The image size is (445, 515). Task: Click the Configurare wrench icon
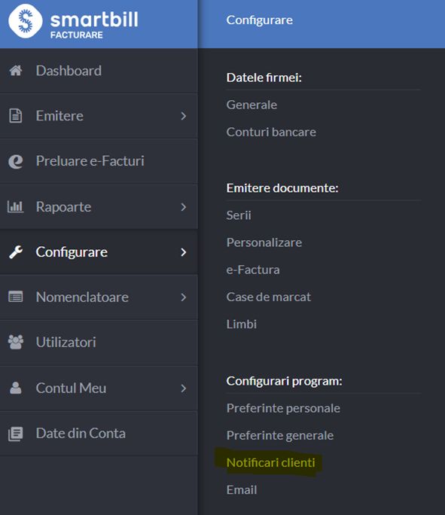pyautogui.click(x=15, y=252)
